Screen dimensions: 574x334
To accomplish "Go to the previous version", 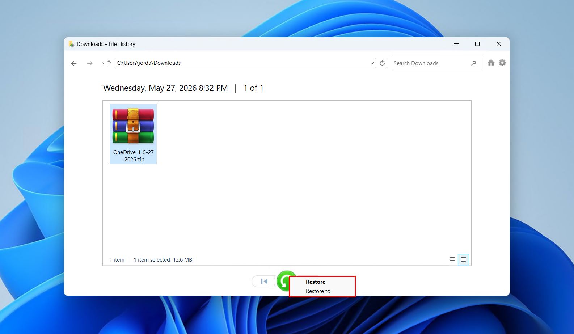I will 263,281.
